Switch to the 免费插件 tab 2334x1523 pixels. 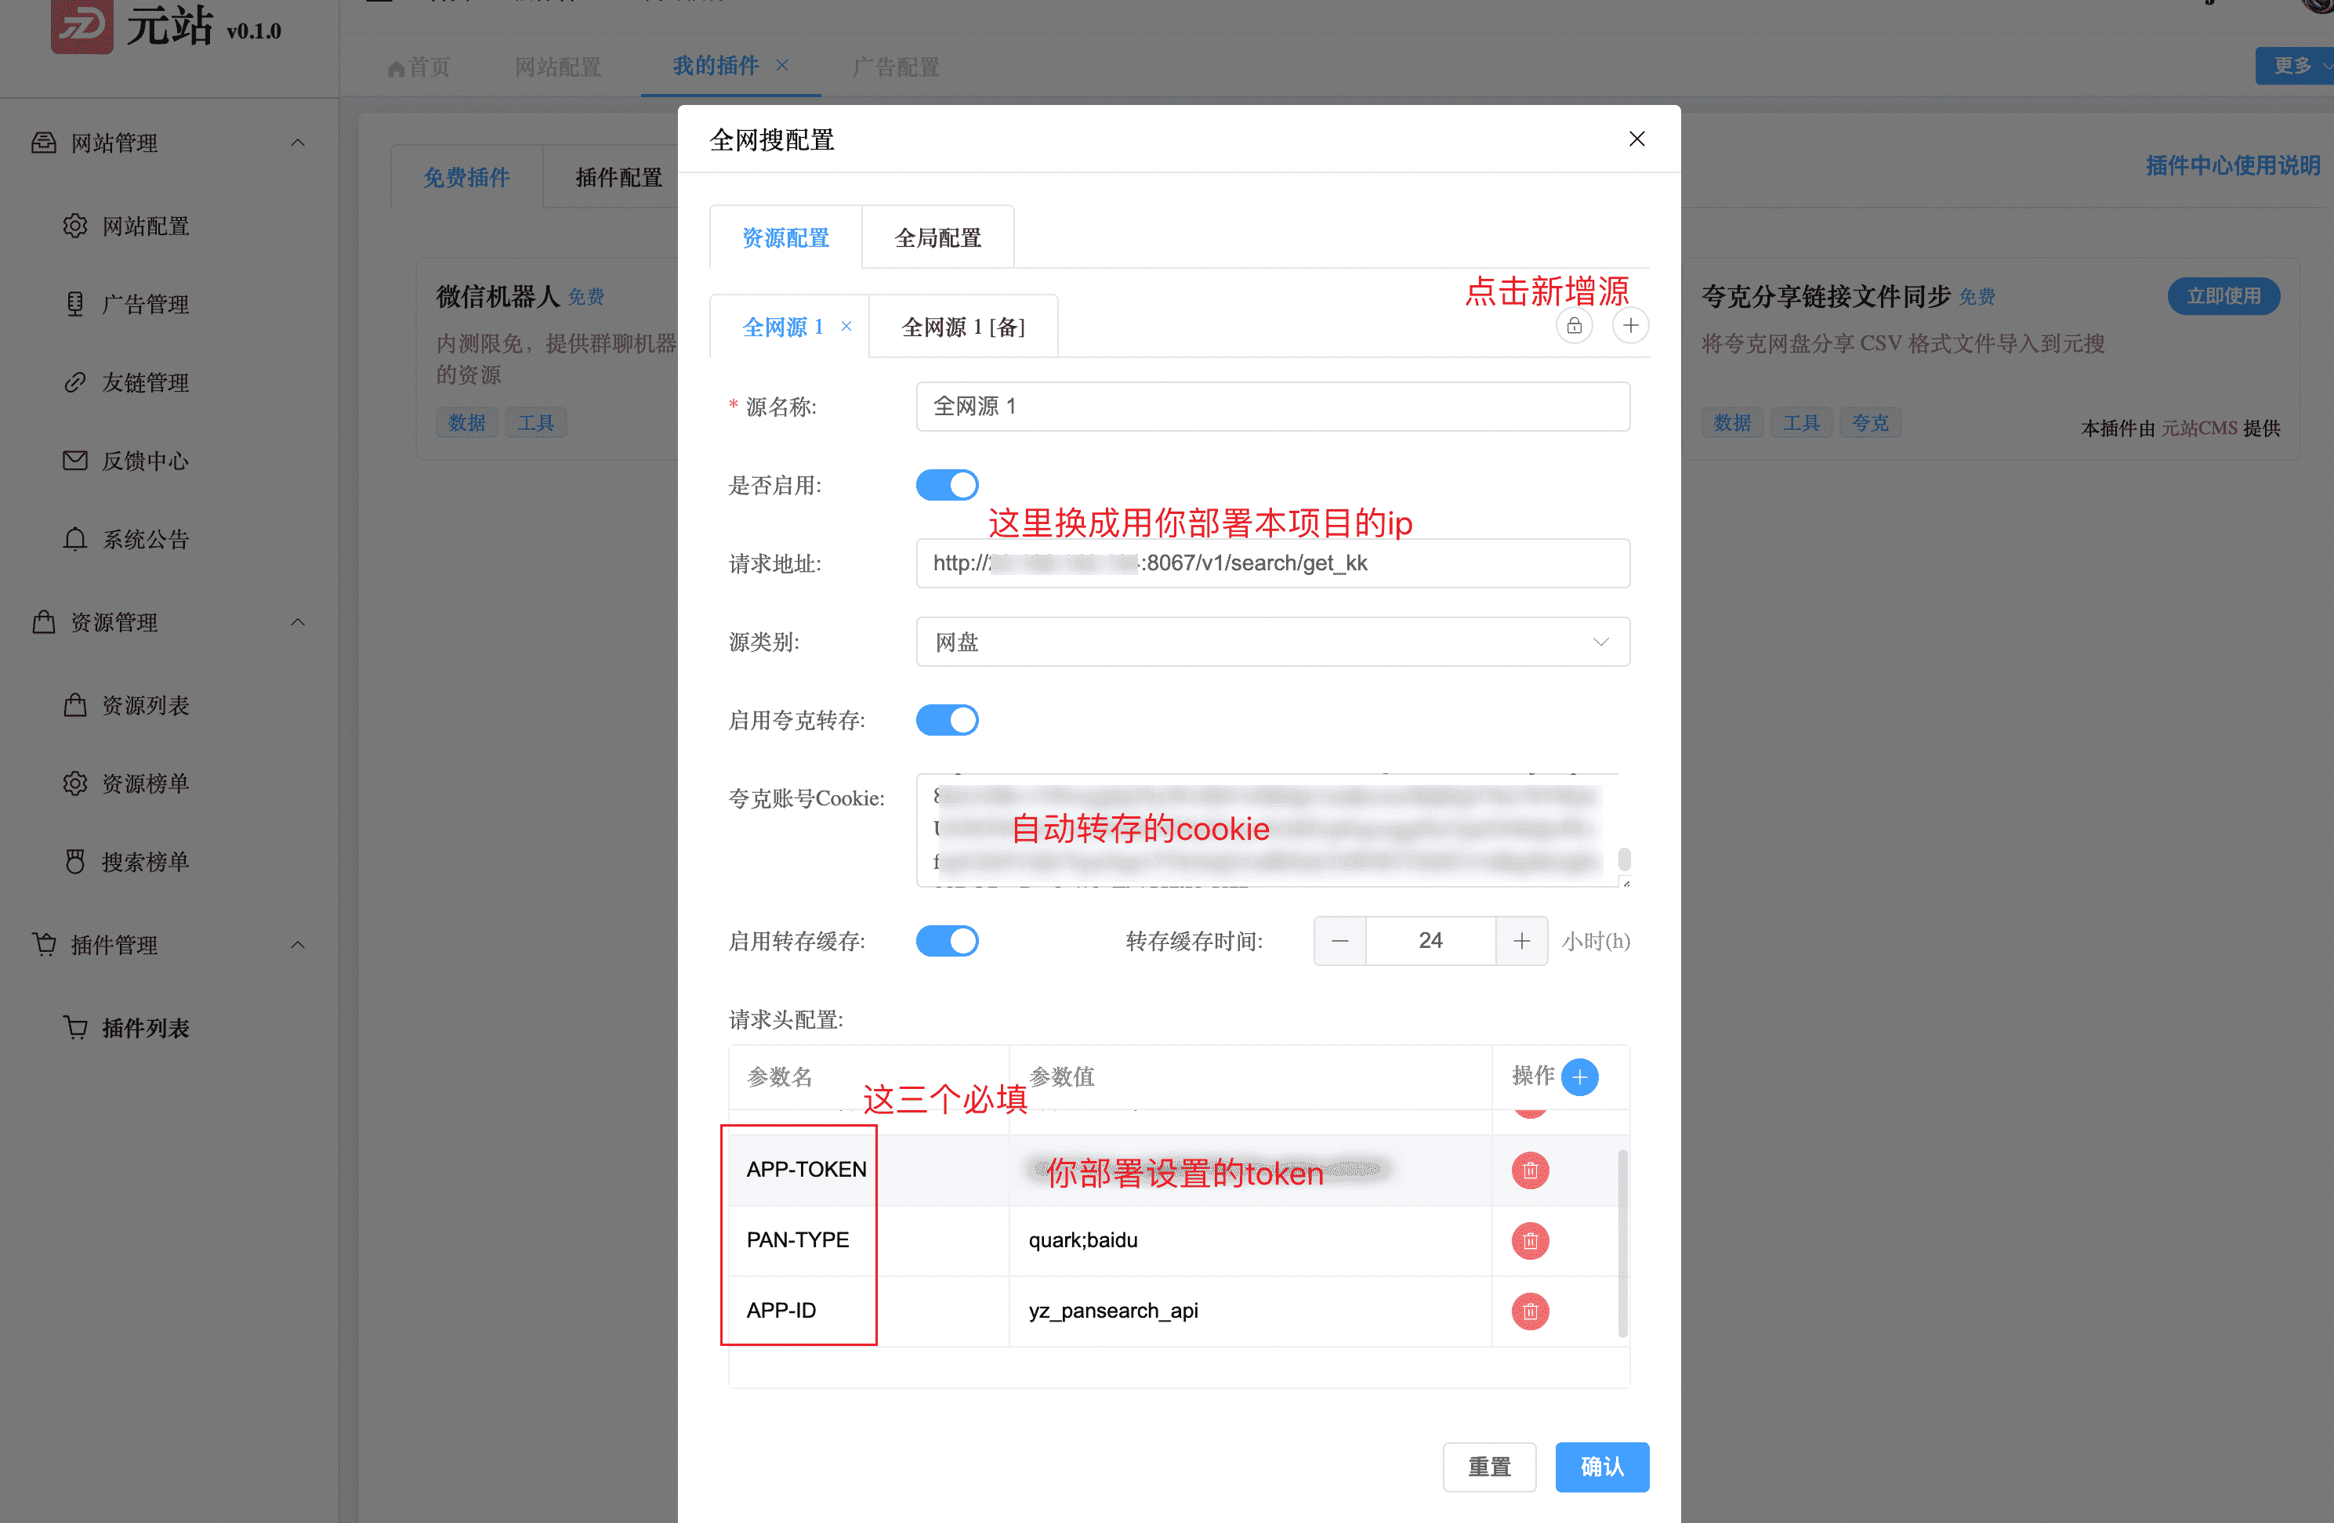pos(467,177)
